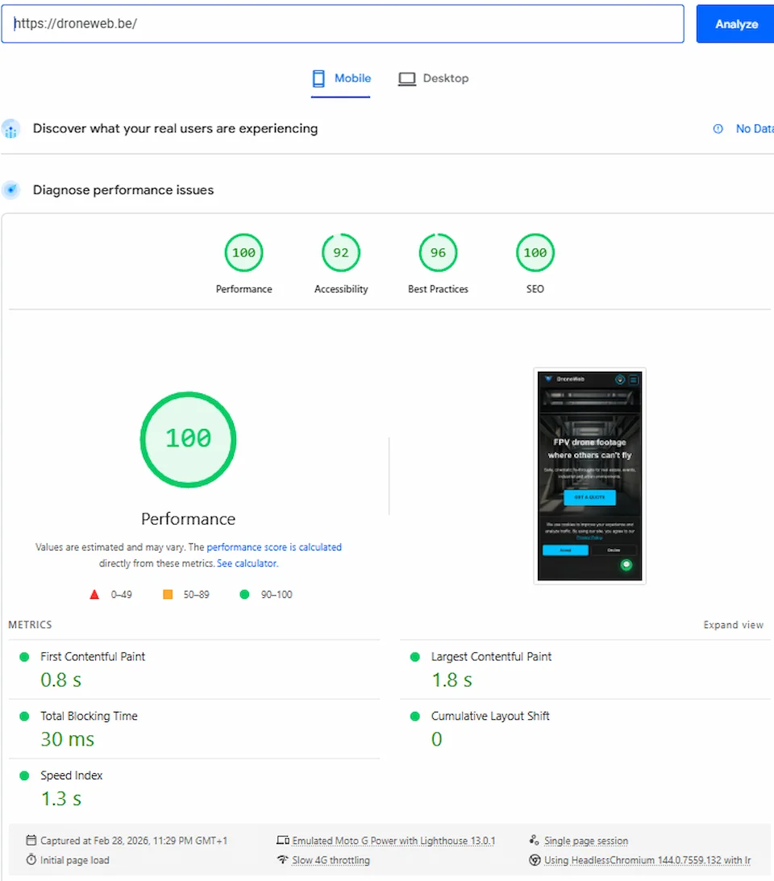This screenshot has width=774, height=881.
Task: Click the info icon beside No Data
Action: click(718, 128)
